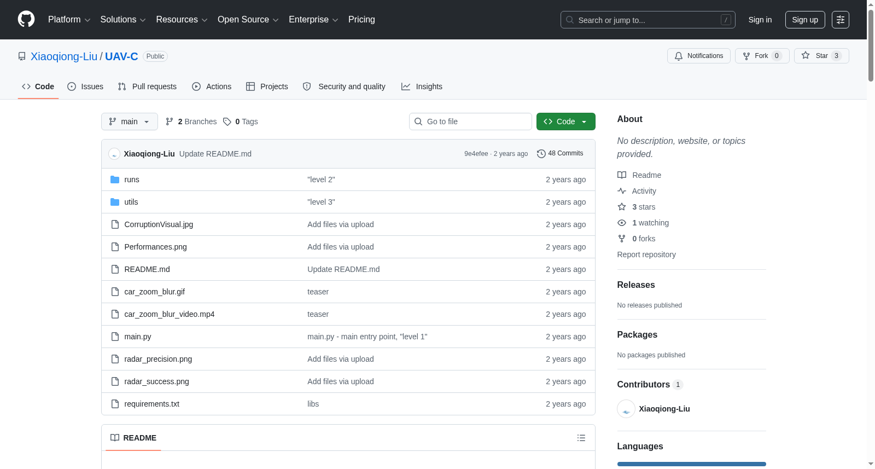Click the runs folder icon
The height and width of the screenshot is (469, 875).
tap(115, 180)
